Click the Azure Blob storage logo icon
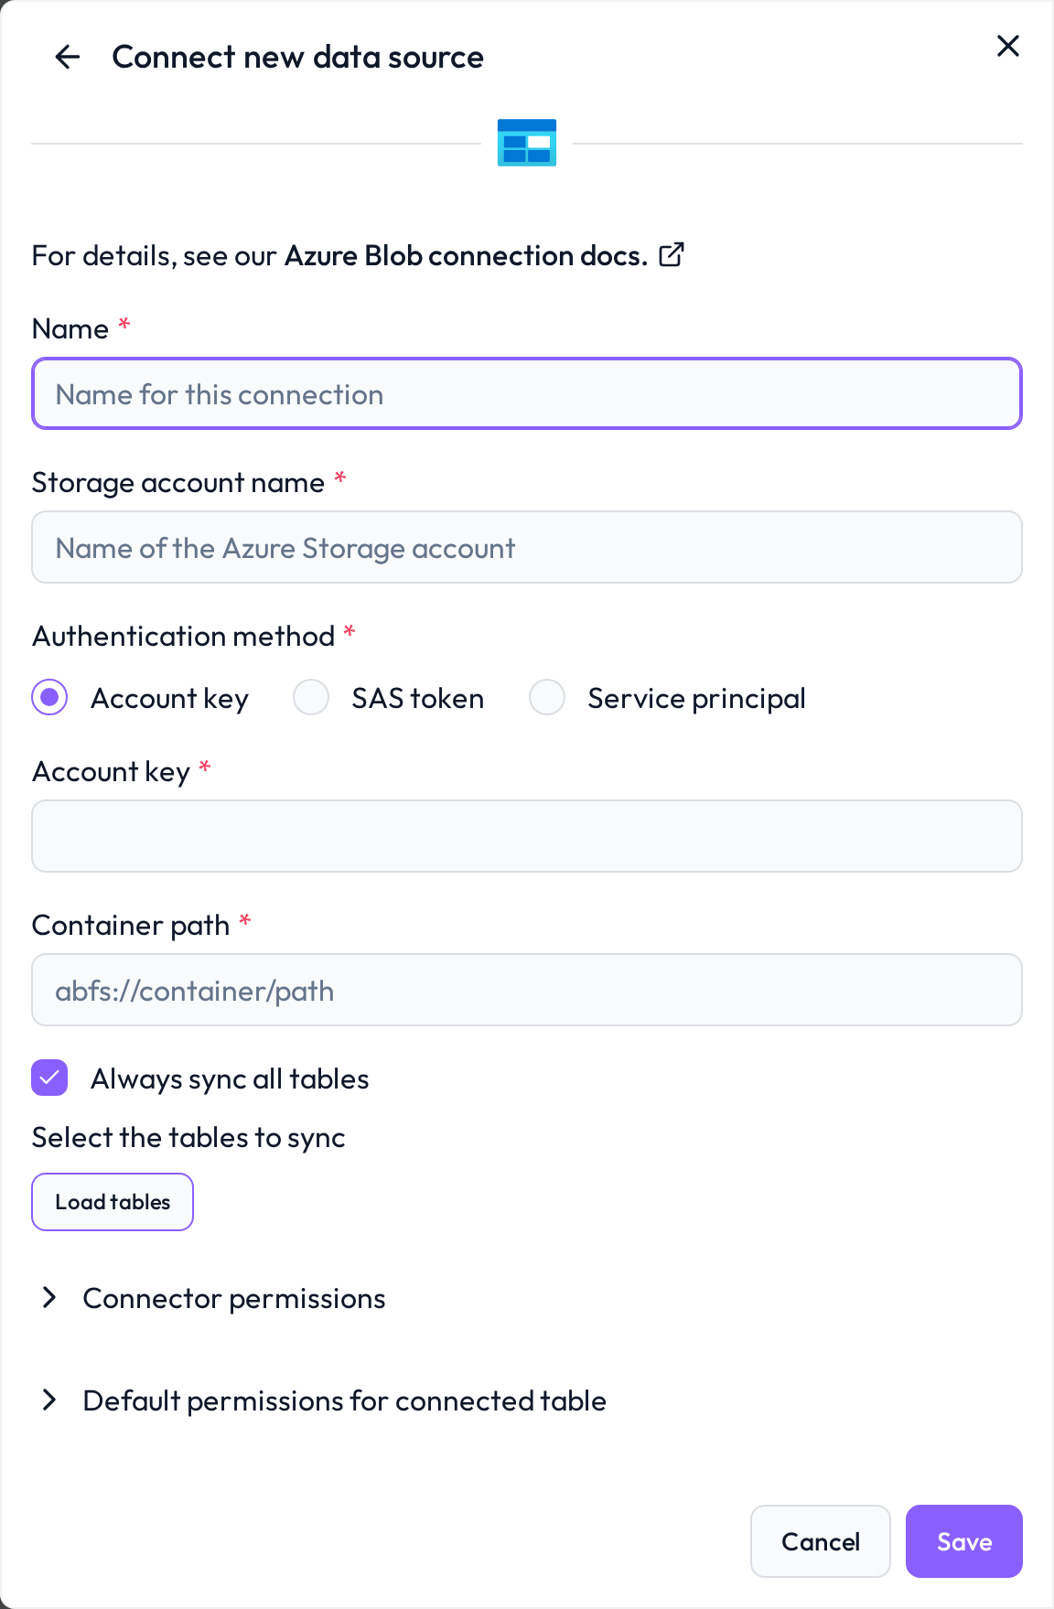The image size is (1054, 1609). pos(527,143)
